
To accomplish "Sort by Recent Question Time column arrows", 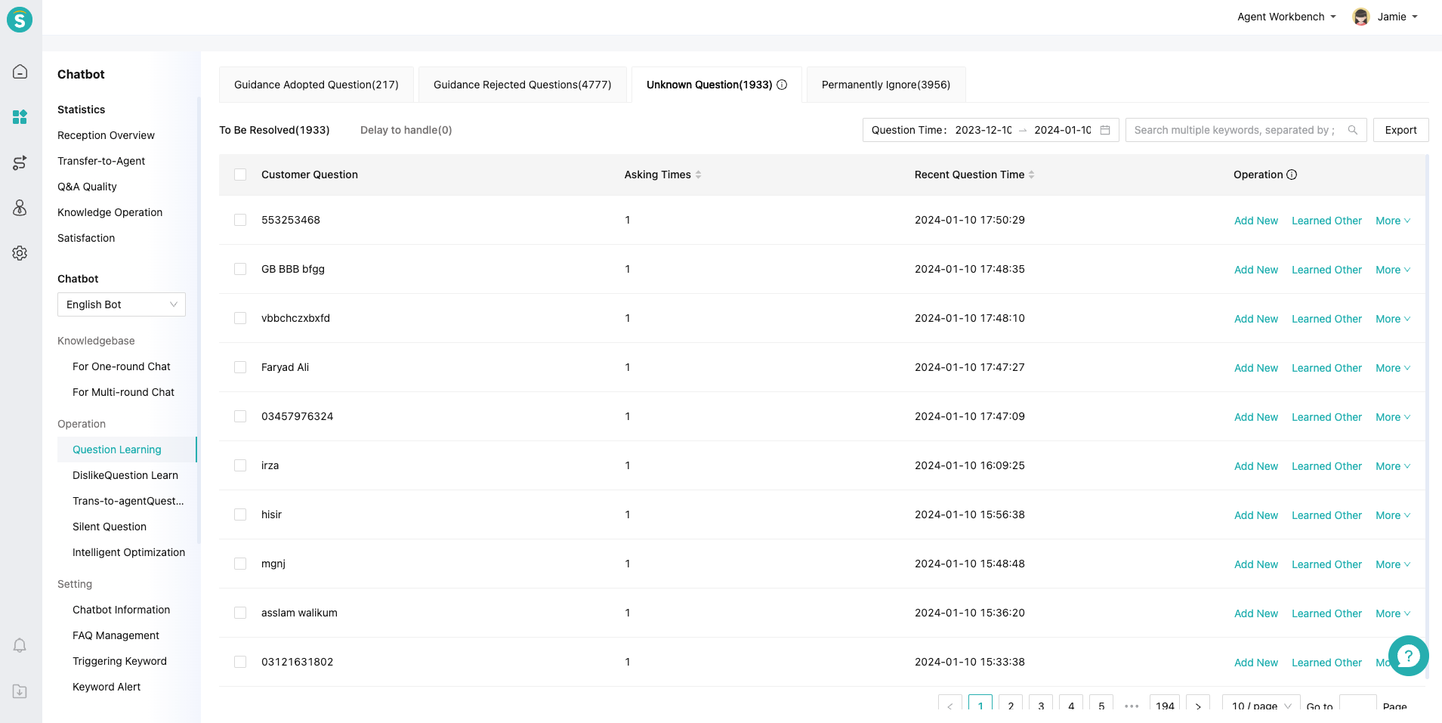I will (1032, 175).
